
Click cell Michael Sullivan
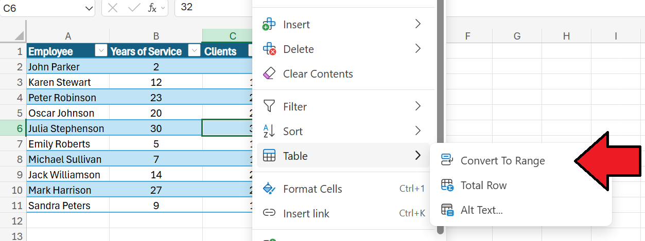tap(68, 159)
